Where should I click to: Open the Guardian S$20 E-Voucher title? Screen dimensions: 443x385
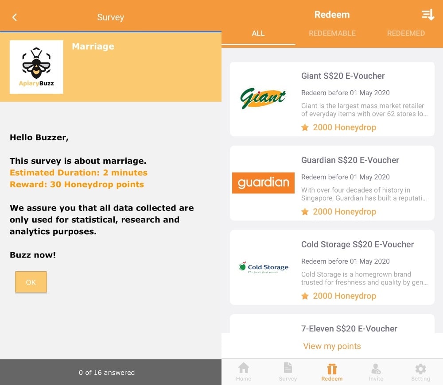[x=350, y=160]
